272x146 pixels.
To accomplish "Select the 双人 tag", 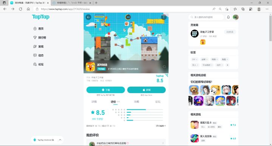I will point(195,65).
